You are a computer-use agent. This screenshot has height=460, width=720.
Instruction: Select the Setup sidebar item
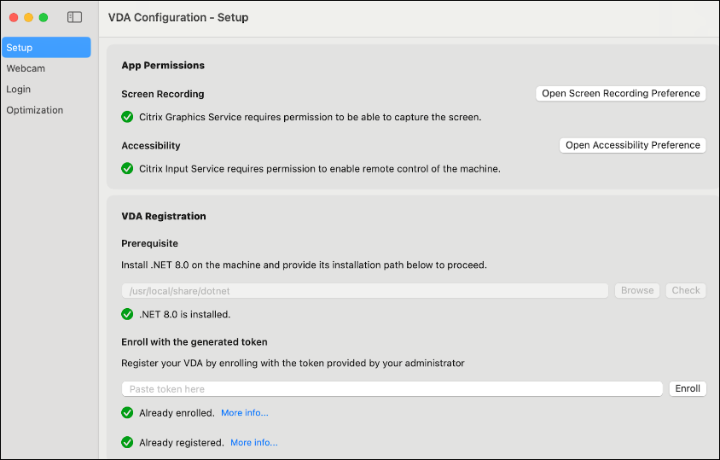coord(46,48)
